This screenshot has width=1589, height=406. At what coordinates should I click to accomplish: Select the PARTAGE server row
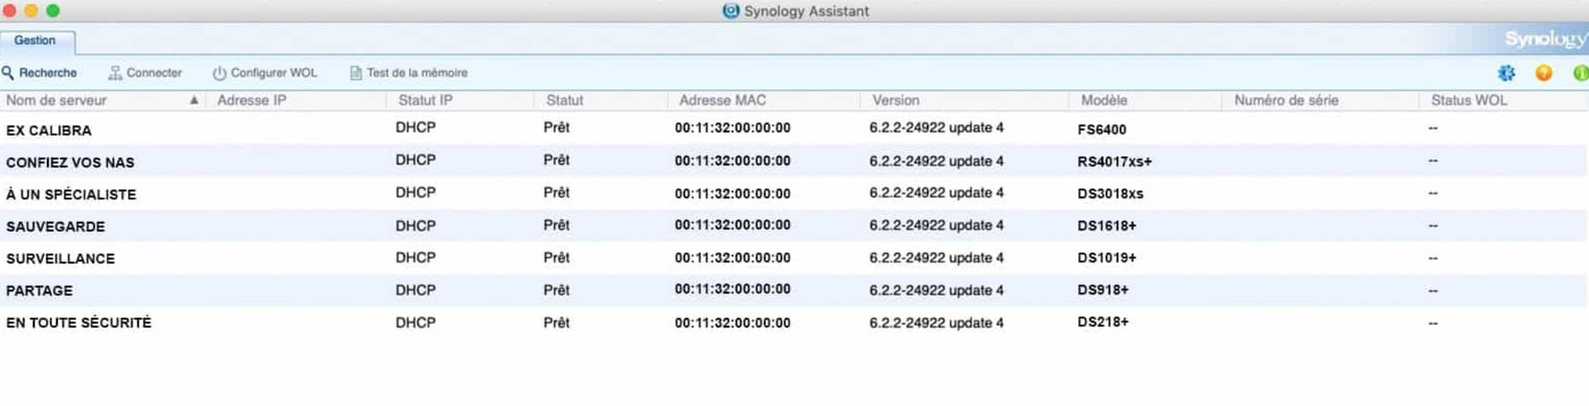794,290
